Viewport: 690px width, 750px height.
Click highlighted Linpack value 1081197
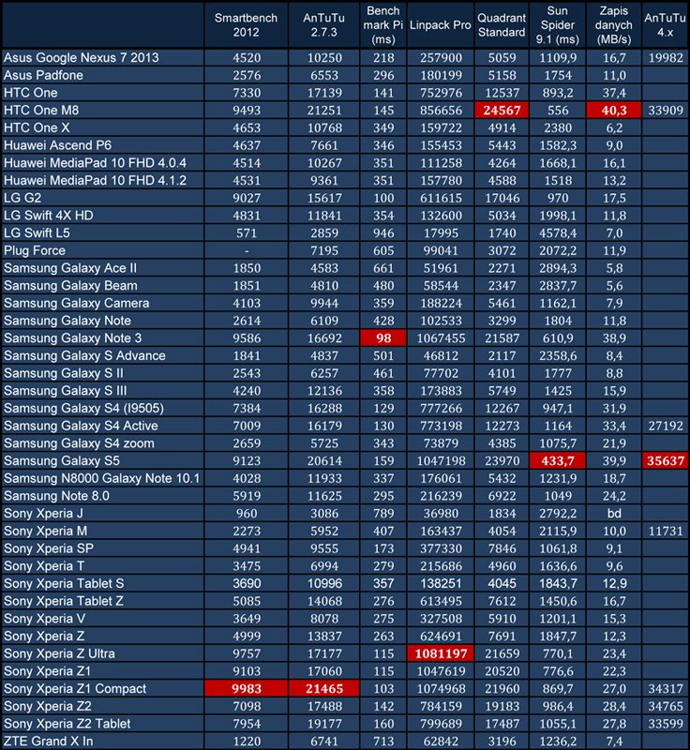coord(441,653)
